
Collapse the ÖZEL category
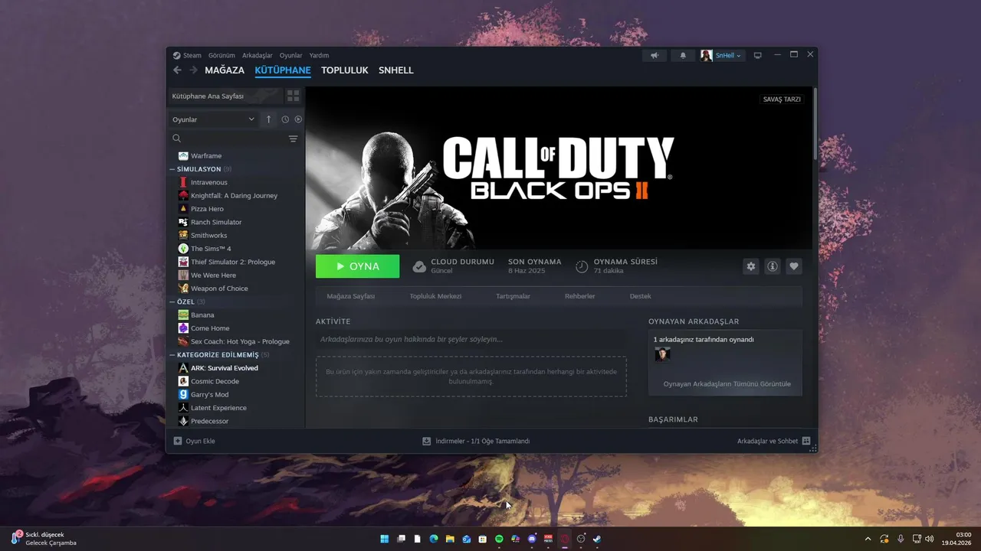coord(172,302)
